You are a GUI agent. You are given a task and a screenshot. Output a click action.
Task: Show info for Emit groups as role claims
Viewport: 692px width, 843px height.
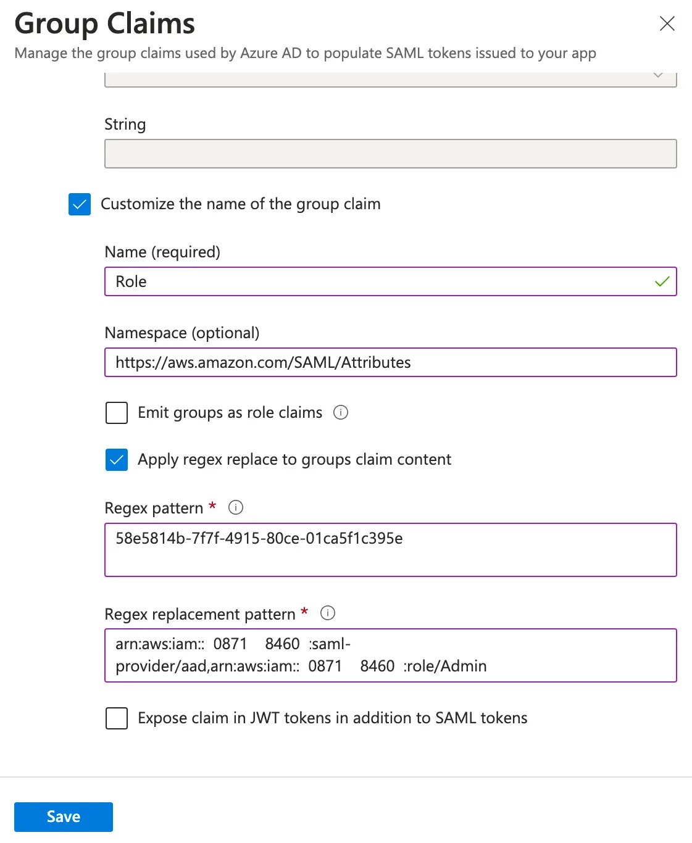341,412
